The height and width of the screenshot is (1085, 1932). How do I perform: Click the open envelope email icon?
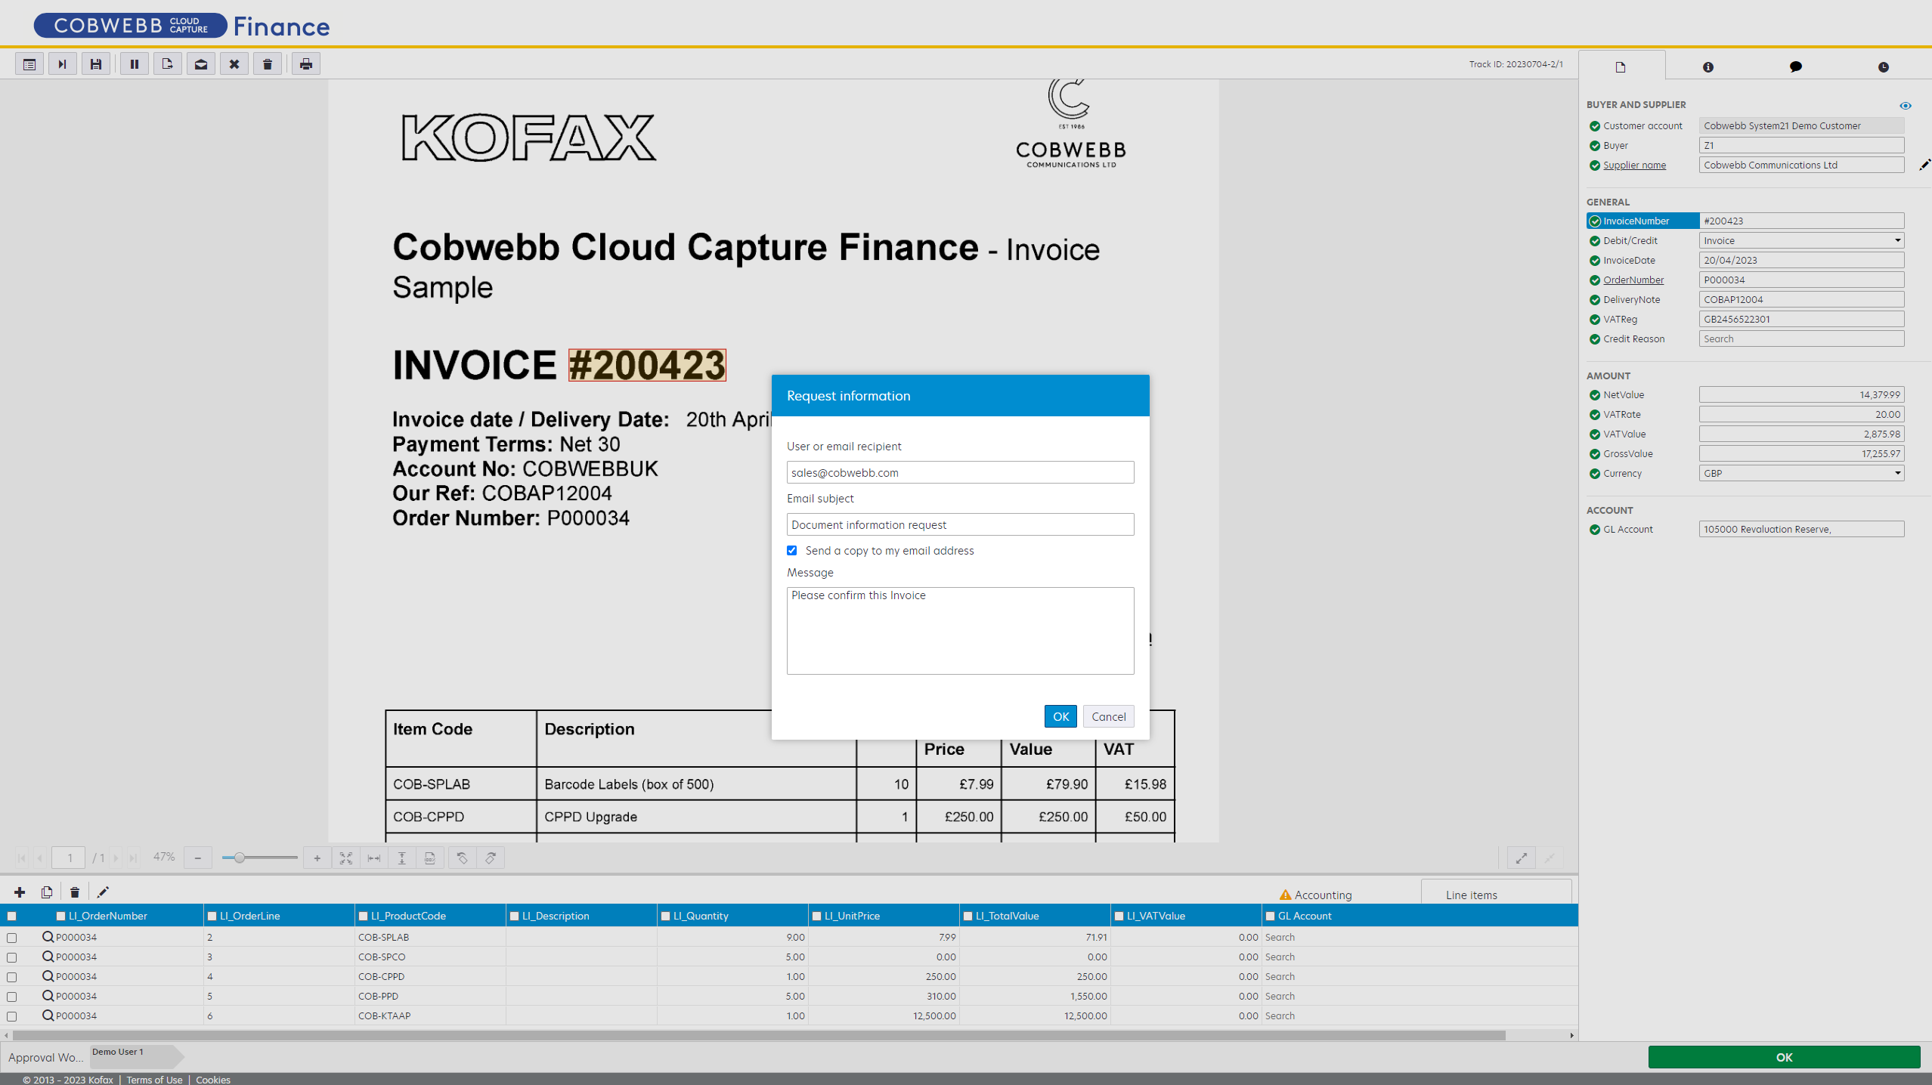200,64
